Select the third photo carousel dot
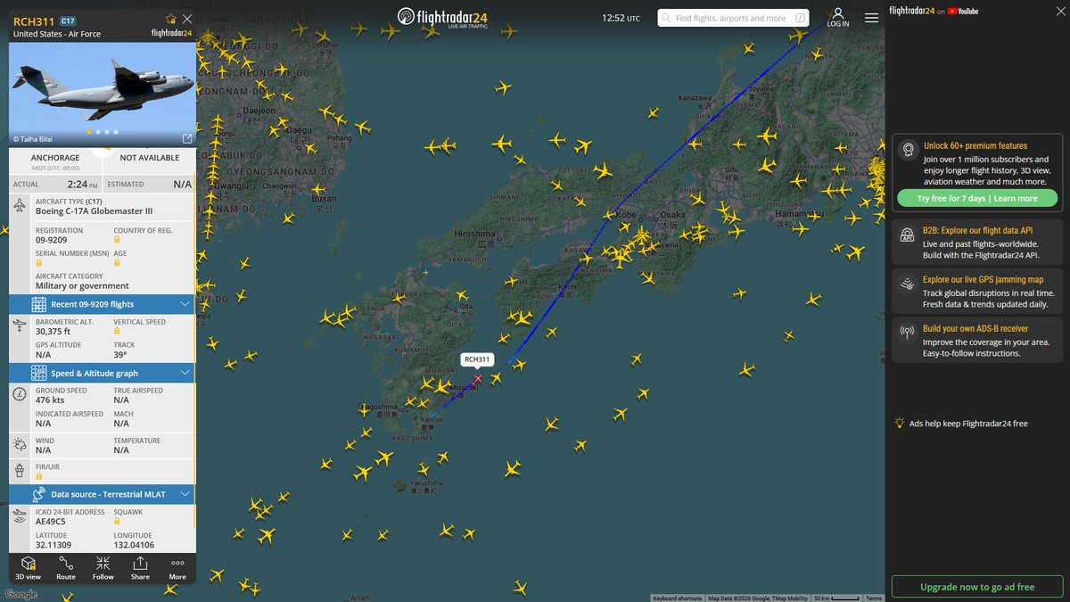1070x602 pixels. tap(106, 132)
